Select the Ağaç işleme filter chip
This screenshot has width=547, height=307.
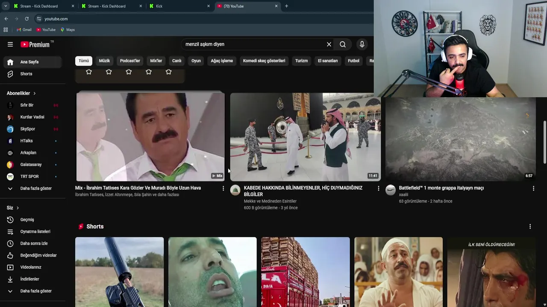point(222,61)
